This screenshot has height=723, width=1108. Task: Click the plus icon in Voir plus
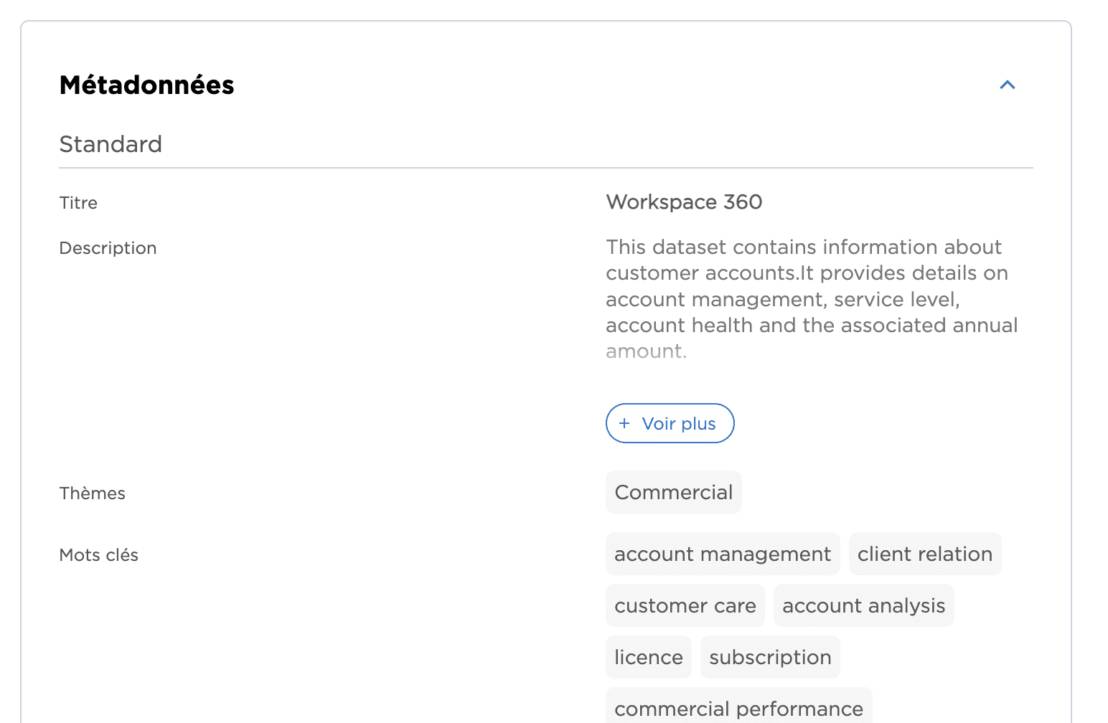[x=624, y=423]
